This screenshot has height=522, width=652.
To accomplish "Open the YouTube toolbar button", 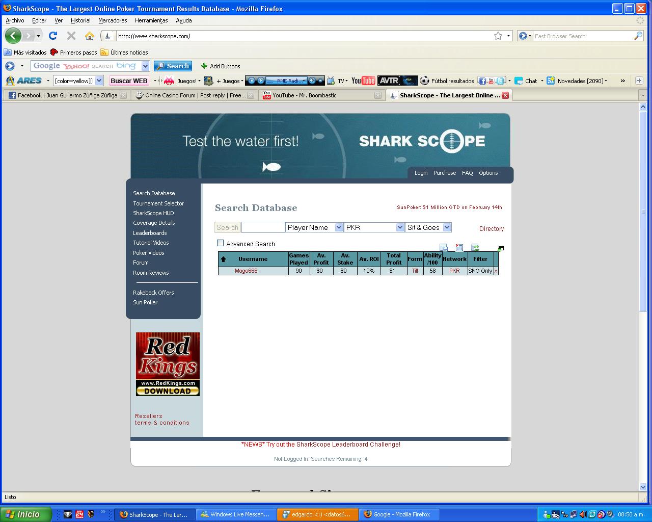I will (363, 81).
